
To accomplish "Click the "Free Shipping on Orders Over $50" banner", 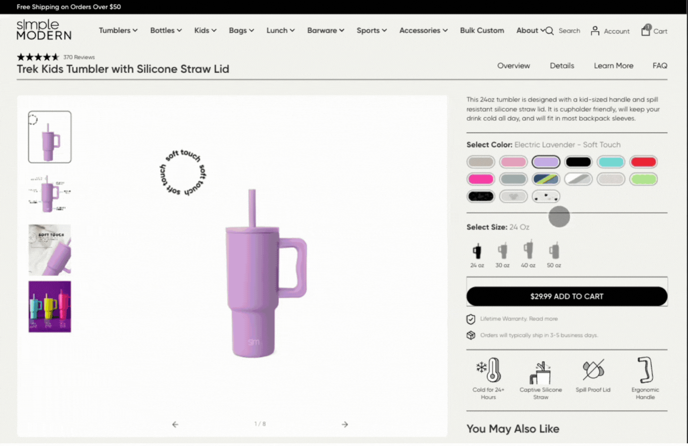I will click(69, 7).
